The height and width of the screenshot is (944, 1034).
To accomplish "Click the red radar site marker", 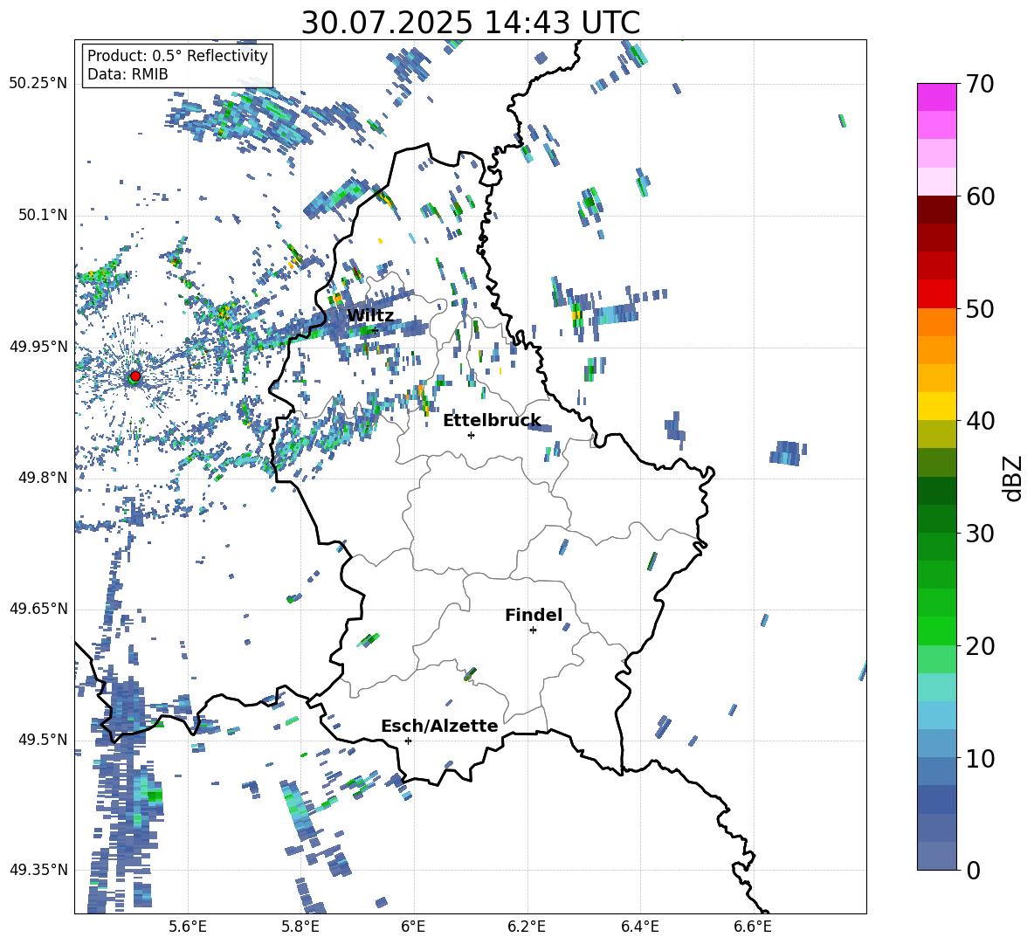I will point(135,376).
